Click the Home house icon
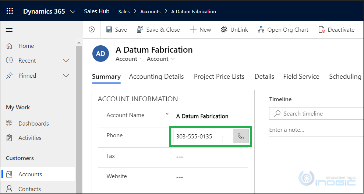 [9, 46]
